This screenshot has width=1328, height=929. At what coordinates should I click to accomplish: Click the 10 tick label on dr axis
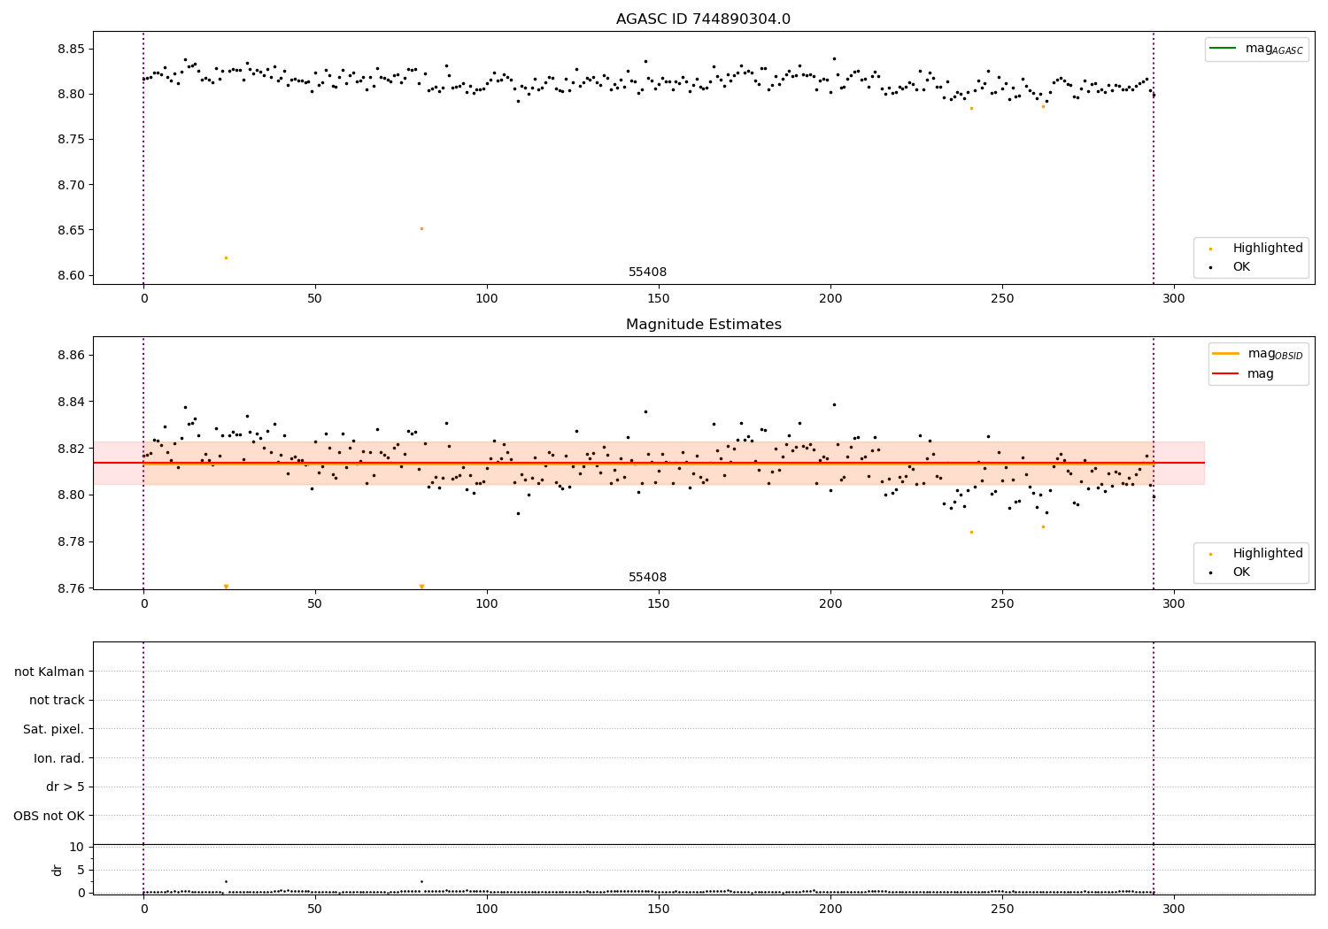76,847
